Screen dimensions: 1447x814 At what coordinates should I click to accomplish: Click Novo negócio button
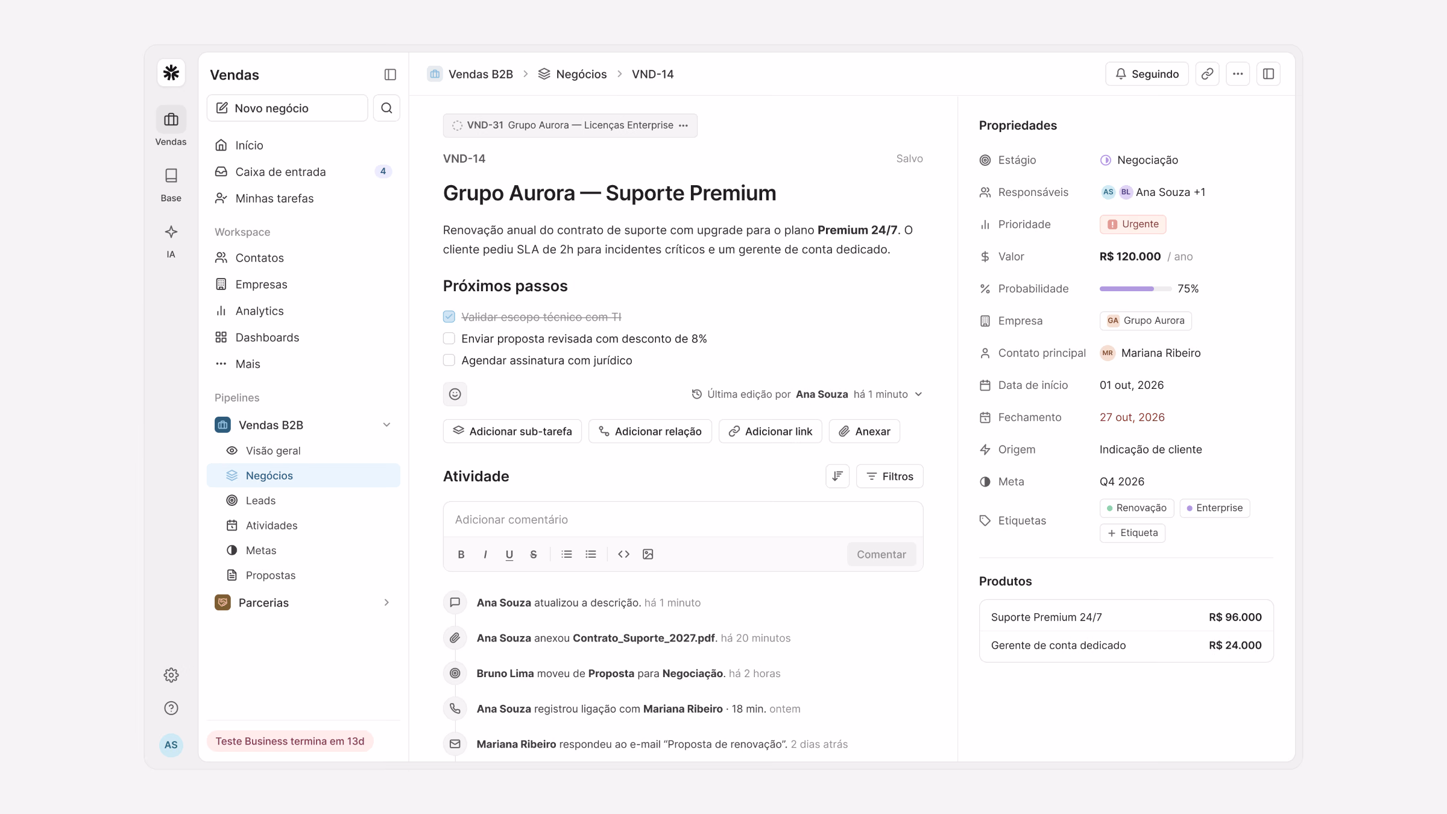[x=287, y=108]
